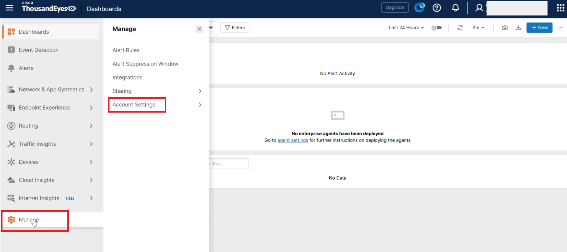Click the No Alert Activity text
This screenshot has height=252, width=567.
point(337,74)
